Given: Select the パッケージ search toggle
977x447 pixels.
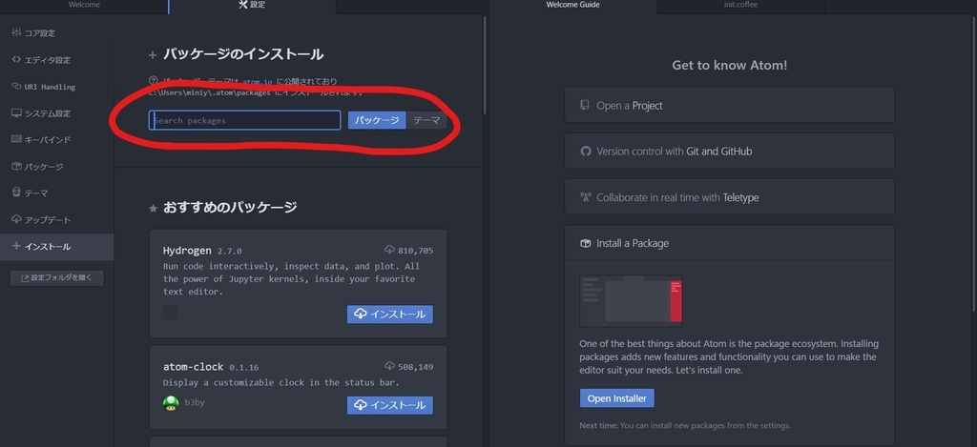Looking at the screenshot, I should click(376, 120).
